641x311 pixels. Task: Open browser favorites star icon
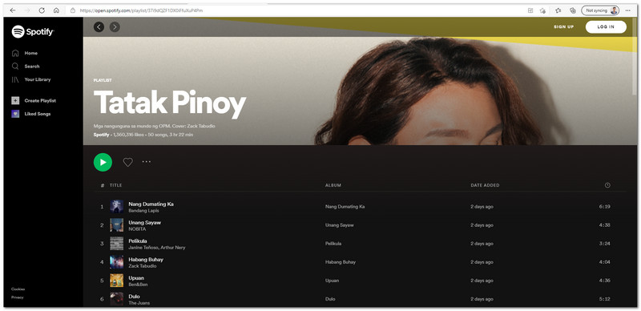[558, 10]
